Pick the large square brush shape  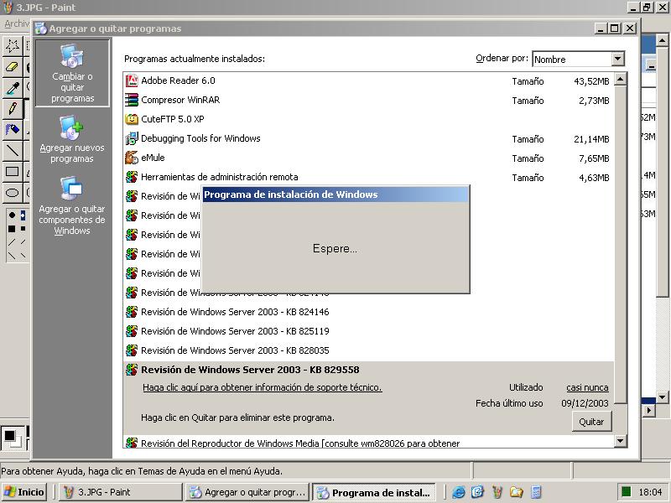[x=12, y=229]
